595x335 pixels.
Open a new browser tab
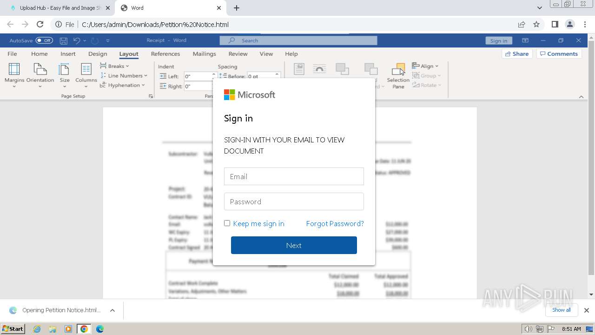[x=237, y=8]
